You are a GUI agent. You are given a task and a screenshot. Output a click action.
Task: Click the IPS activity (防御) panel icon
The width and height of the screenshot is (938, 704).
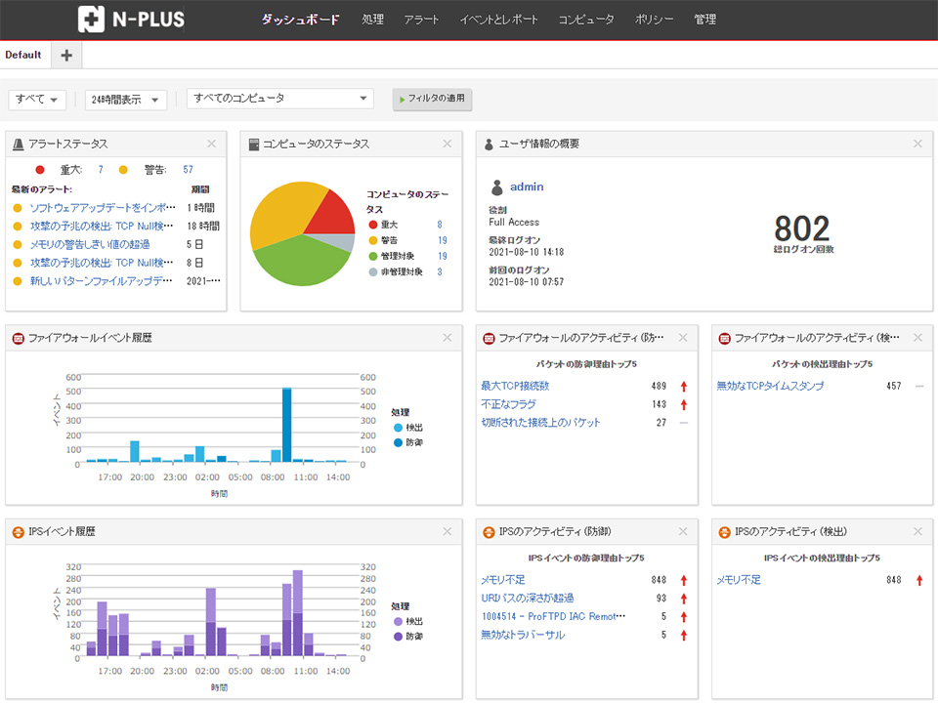[x=489, y=532]
